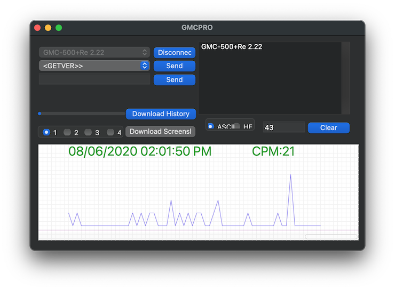Click the empty custom command input field
The height and width of the screenshot is (290, 395).
94,79
